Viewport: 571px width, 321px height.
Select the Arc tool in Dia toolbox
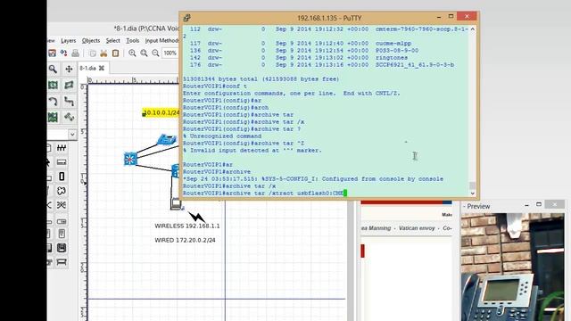[x=53, y=101]
